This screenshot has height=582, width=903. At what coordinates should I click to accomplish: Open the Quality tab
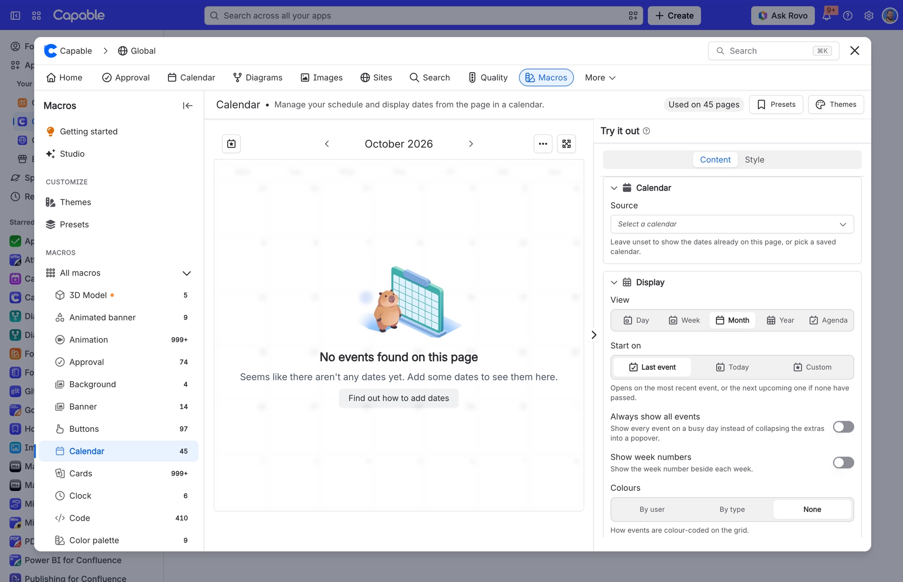[488, 78]
